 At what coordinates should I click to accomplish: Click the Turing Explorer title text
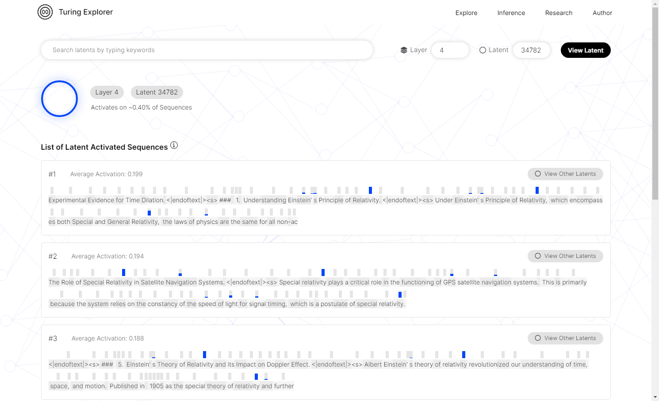(86, 12)
